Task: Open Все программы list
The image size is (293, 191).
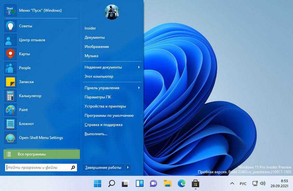Action: click(x=41, y=154)
